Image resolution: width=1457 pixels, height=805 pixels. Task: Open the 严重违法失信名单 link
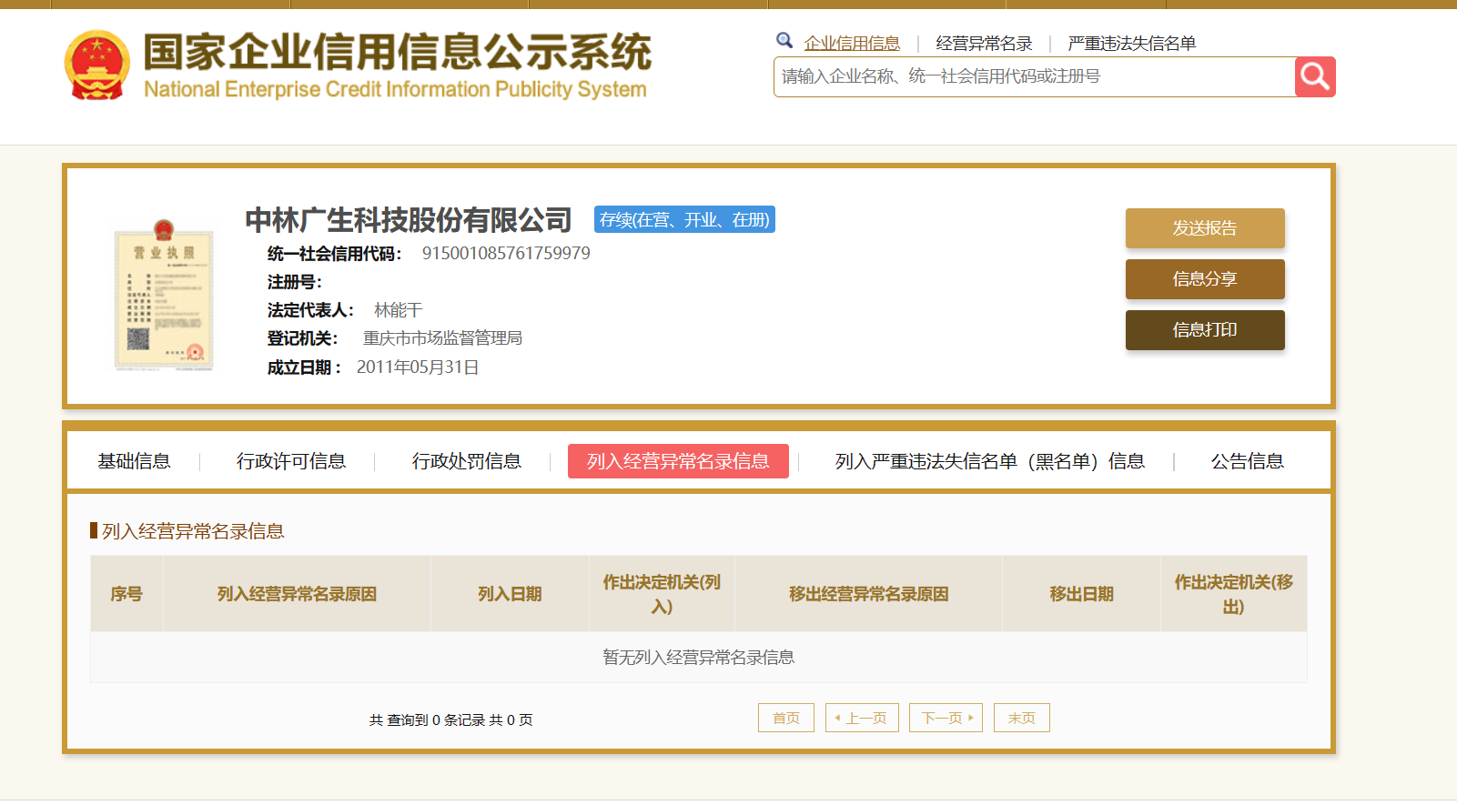1131,43
